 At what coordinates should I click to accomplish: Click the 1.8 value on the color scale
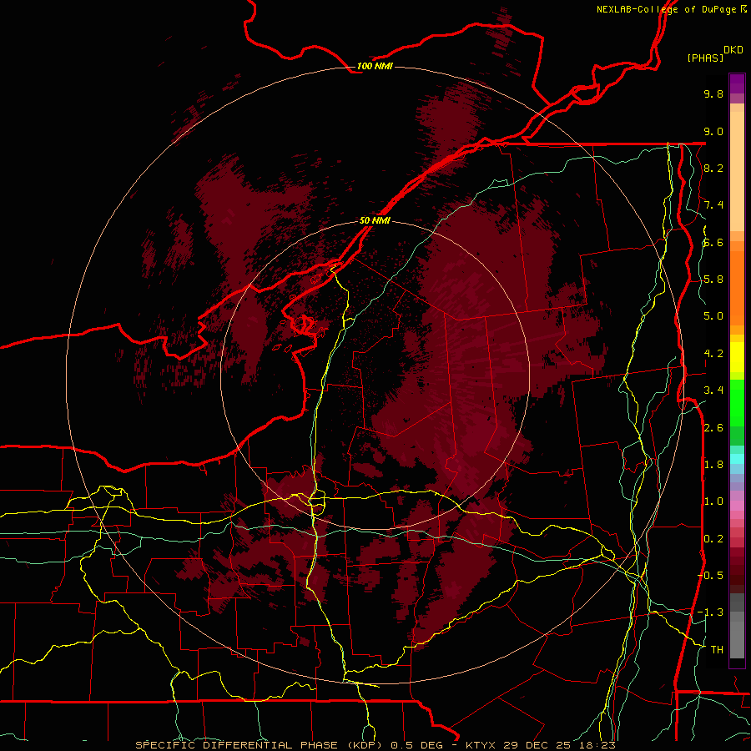pos(713,465)
